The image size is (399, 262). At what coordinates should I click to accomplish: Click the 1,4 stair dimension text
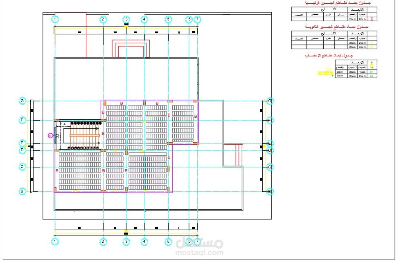63,124
